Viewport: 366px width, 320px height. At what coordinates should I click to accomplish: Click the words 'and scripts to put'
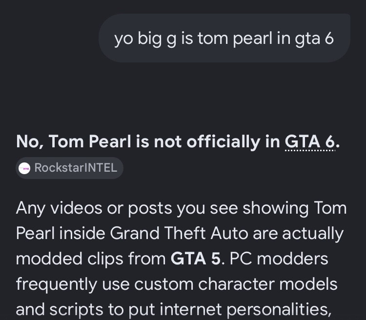[85, 309]
